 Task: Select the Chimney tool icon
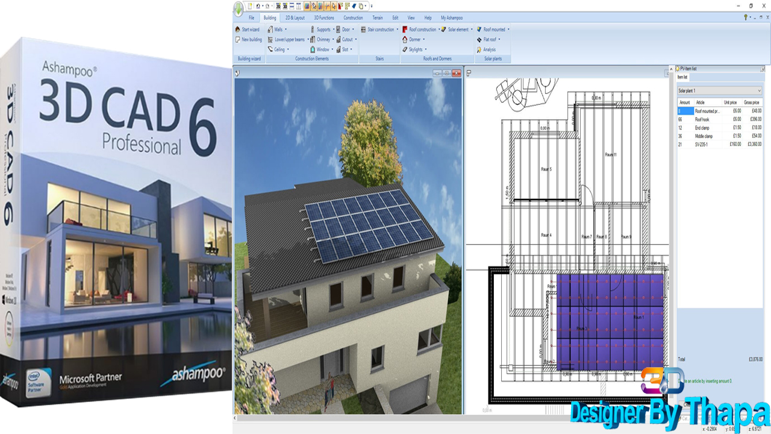313,40
